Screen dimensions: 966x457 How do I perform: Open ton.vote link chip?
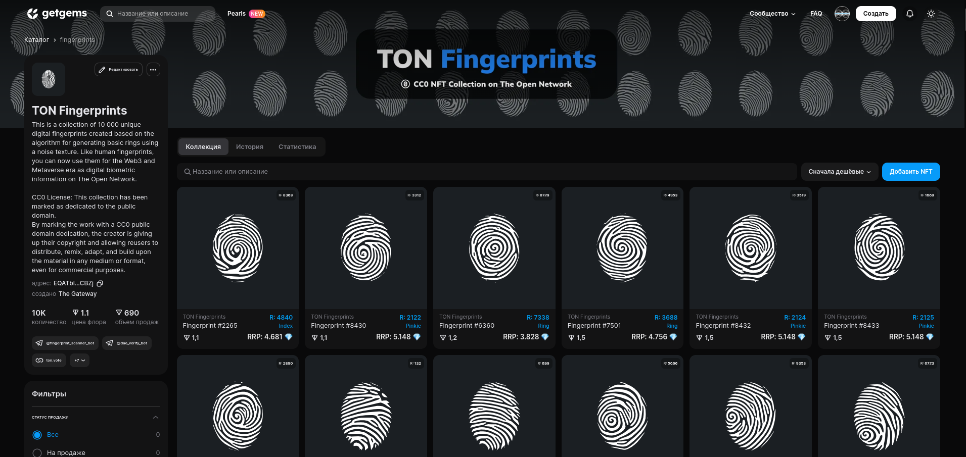pos(49,361)
